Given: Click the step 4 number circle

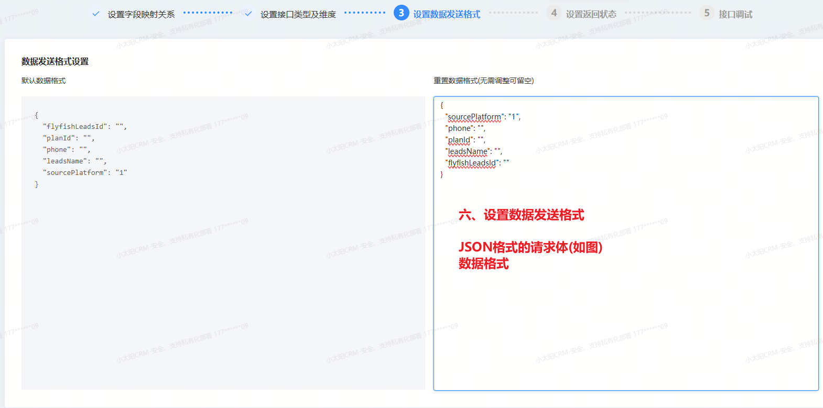Looking at the screenshot, I should pyautogui.click(x=554, y=13).
